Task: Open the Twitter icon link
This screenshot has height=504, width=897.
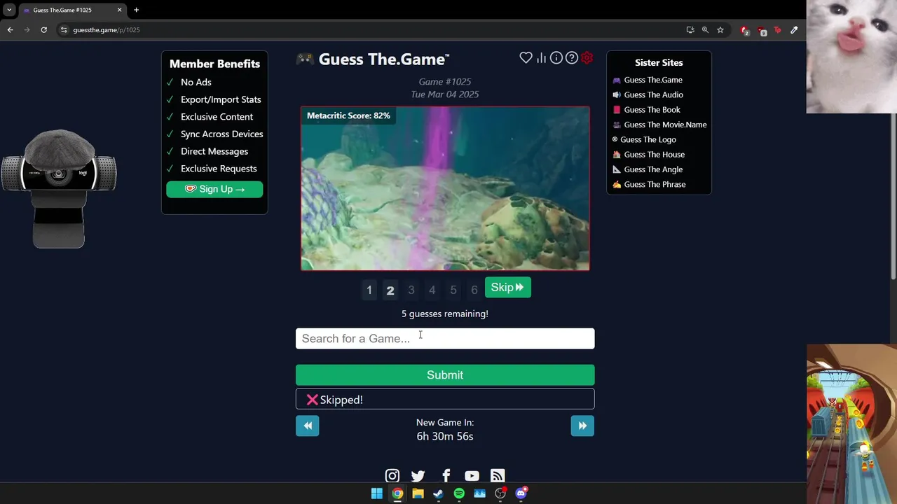Action: 418,476
